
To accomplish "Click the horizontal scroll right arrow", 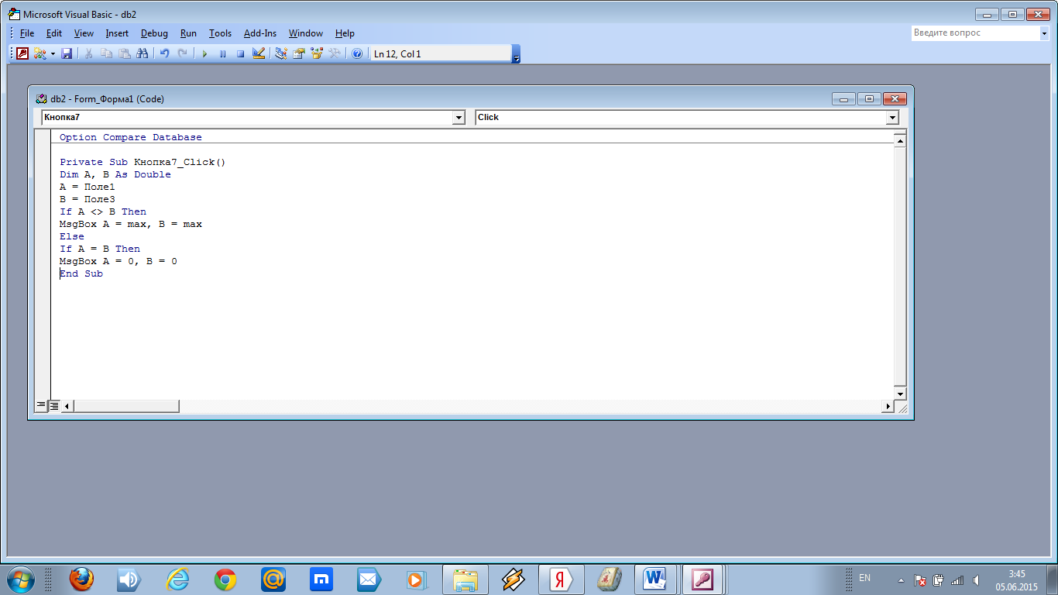I will 888,406.
